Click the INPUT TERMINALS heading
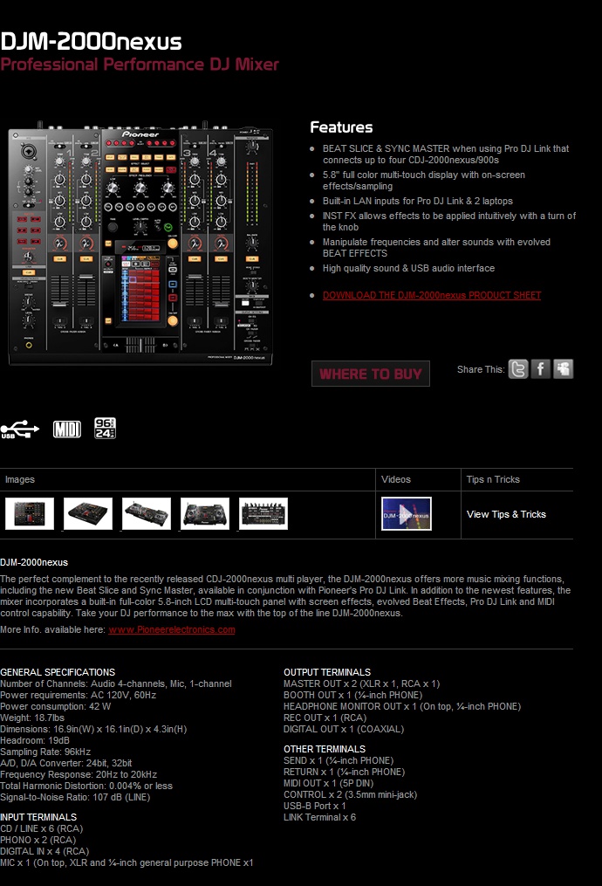 (x=38, y=817)
